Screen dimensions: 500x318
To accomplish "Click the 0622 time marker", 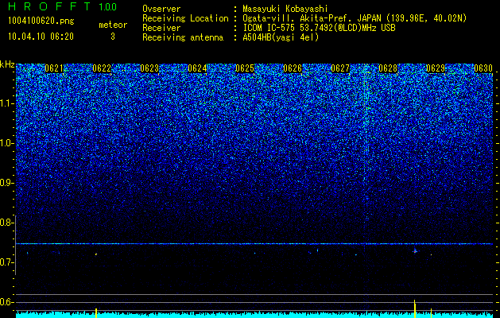I will click(102, 68).
